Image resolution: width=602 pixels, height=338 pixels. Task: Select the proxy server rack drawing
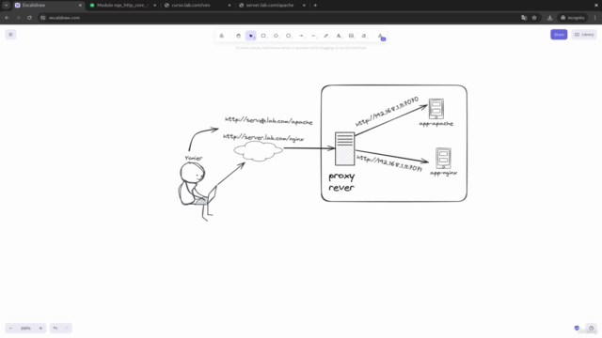345,148
